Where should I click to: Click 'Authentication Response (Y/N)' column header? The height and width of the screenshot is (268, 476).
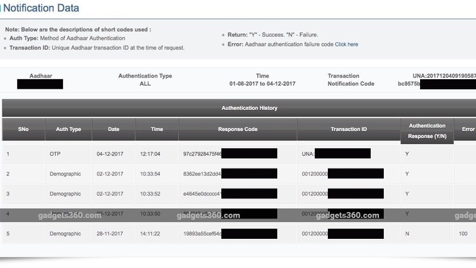pyautogui.click(x=427, y=131)
